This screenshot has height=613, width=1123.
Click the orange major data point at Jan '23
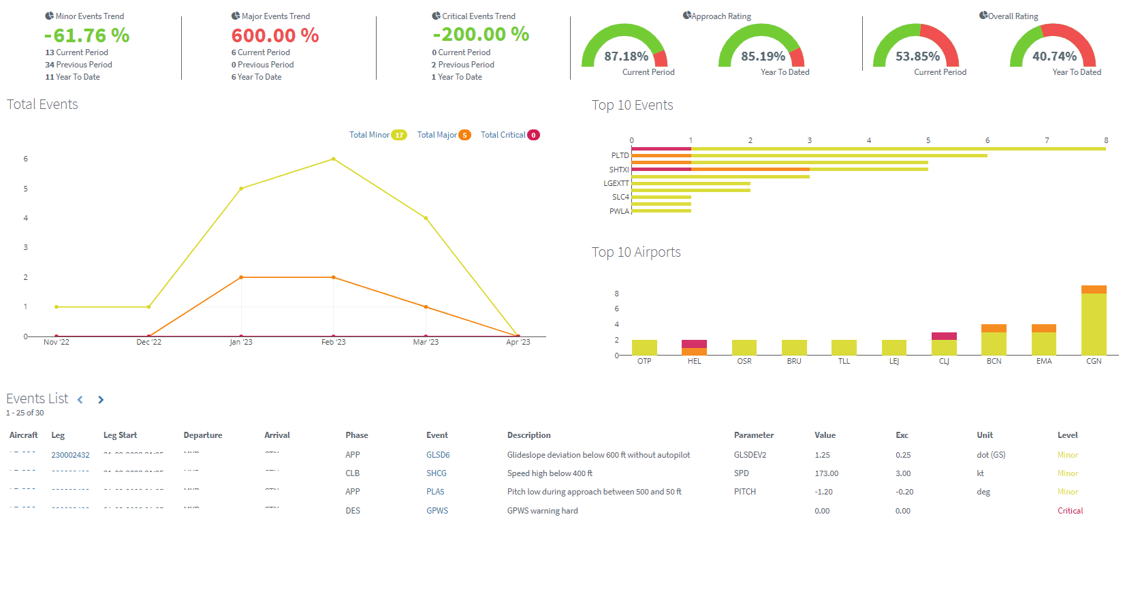click(x=241, y=277)
